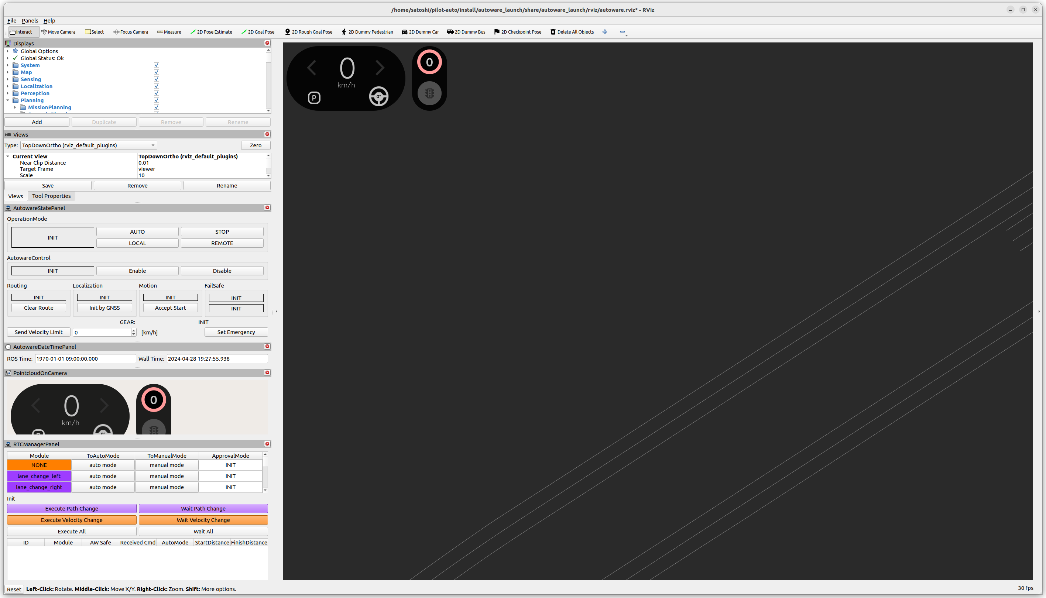1046x598 pixels.
Task: Collapse the Planning display group
Action: pos(8,100)
